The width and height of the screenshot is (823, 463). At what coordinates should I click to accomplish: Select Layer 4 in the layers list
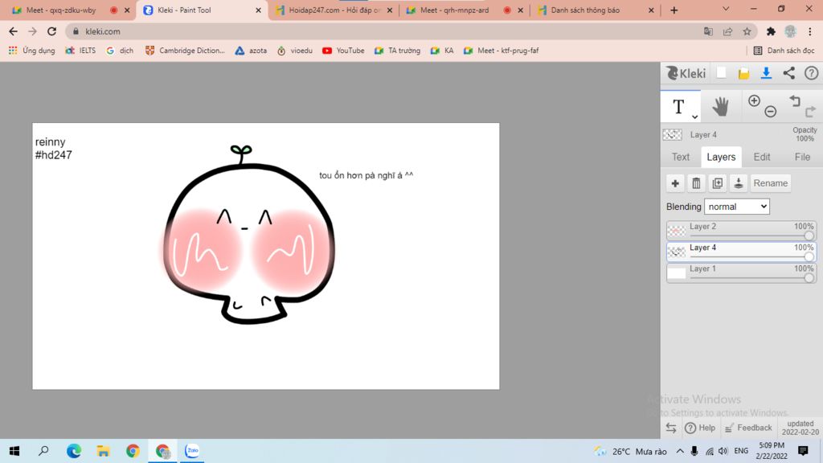pos(740,252)
